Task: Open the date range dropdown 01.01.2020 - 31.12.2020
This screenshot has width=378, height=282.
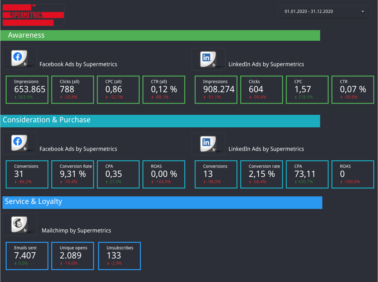Action: (x=324, y=11)
